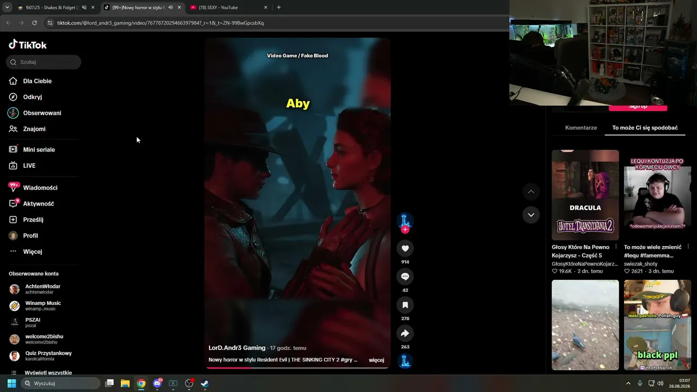Image resolution: width=697 pixels, height=392 pixels.
Task: View site information icon in address bar
Action: (50, 23)
